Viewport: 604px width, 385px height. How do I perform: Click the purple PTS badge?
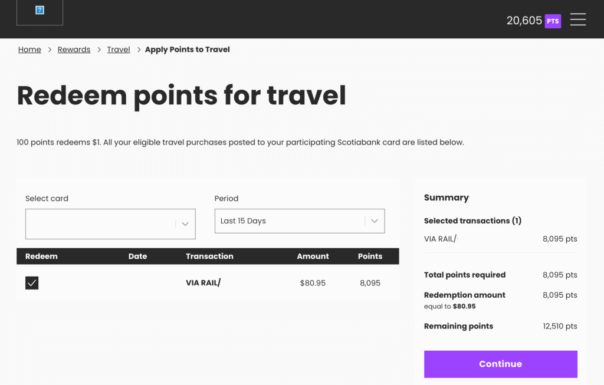point(553,21)
